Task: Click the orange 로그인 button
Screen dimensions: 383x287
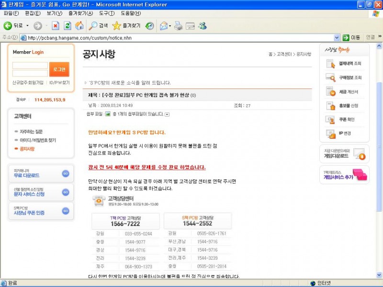Action: [x=59, y=69]
